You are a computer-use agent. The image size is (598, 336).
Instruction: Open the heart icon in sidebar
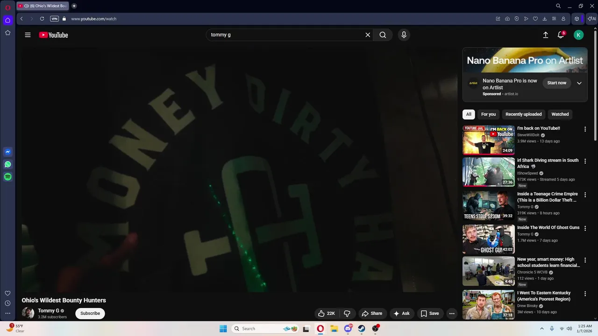[x=7, y=293]
